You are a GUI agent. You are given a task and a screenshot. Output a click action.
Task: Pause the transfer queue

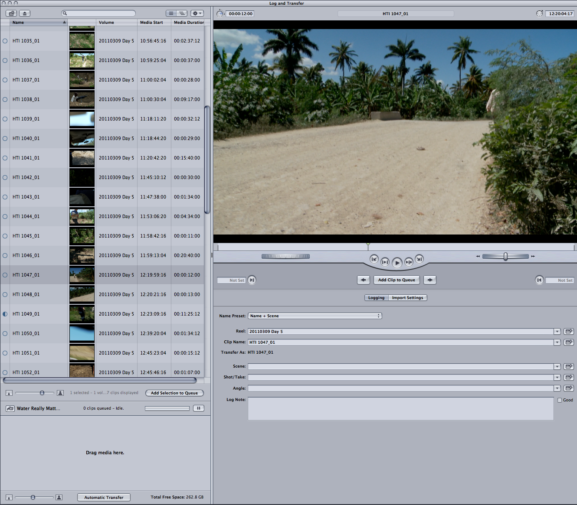tap(198, 408)
